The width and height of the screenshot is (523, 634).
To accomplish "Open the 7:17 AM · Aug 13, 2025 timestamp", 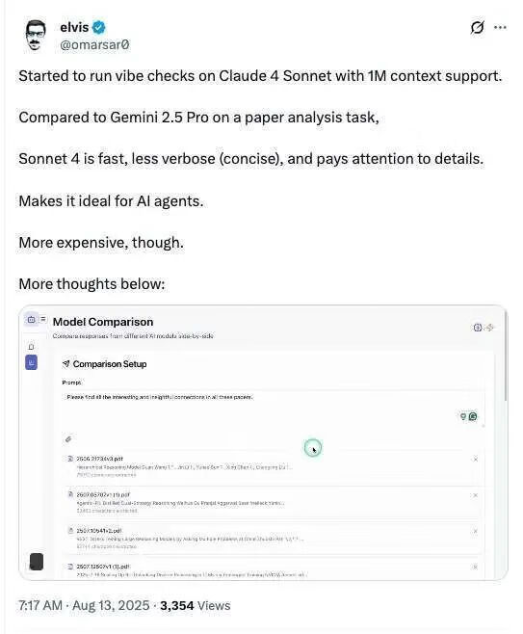I will 84,605.
